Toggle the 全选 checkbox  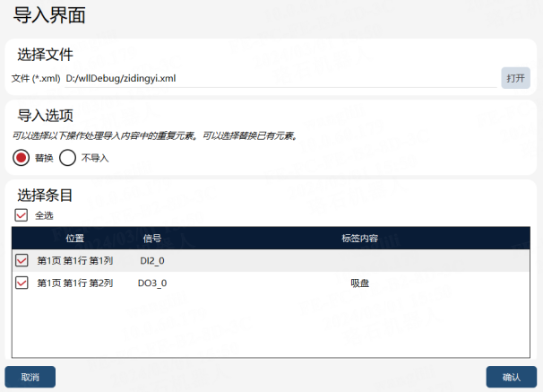coord(22,215)
